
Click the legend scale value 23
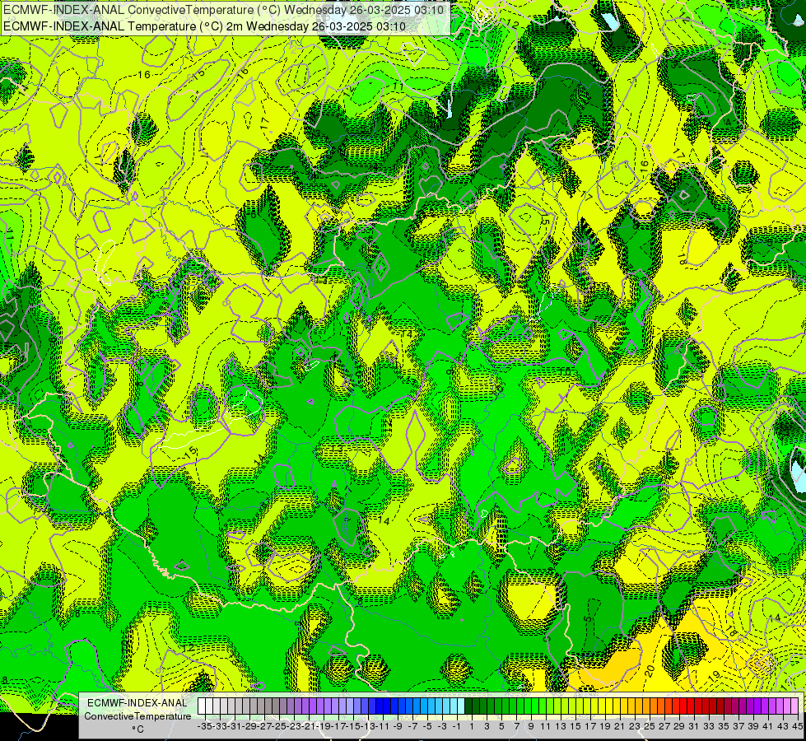(x=634, y=726)
